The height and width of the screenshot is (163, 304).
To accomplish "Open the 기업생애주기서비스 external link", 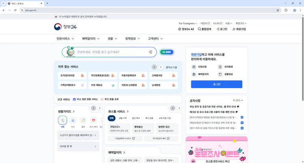I will 125,138.
